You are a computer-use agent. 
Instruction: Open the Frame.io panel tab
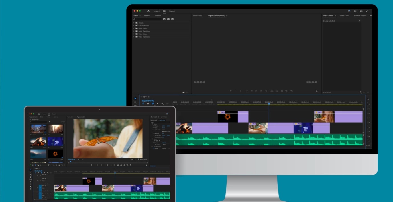click(147, 16)
